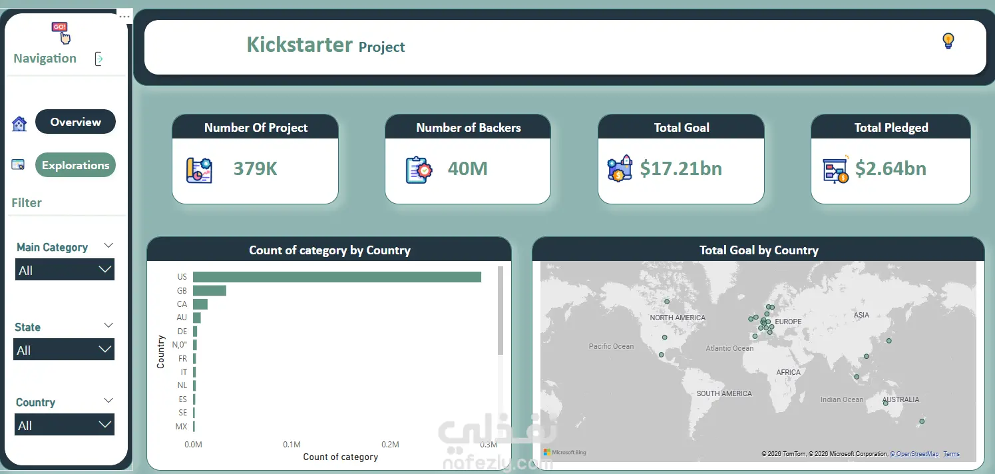Click the window icon next to Explorations
Viewport: 995px width, 474px height.
19,164
